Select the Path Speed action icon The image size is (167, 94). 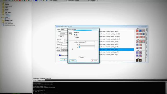pyautogui.click(x=140, y=56)
